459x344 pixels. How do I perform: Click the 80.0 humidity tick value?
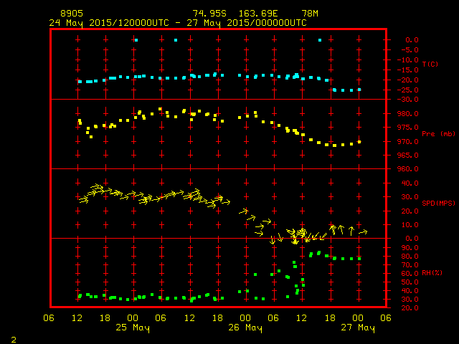(410, 257)
